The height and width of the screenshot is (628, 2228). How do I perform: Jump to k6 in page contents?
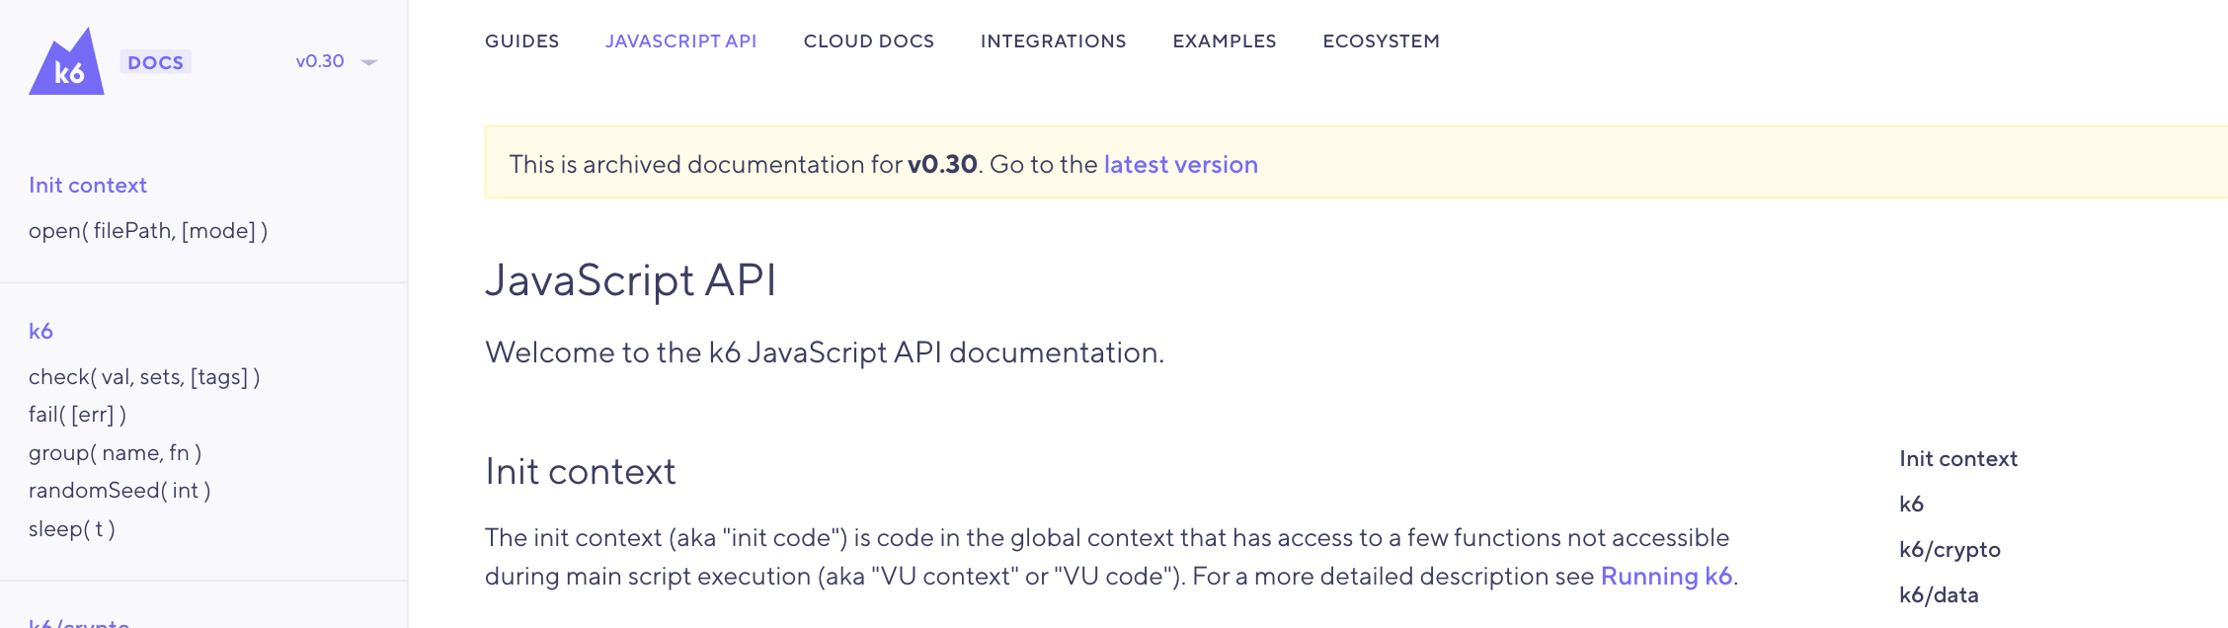[x=1911, y=504]
